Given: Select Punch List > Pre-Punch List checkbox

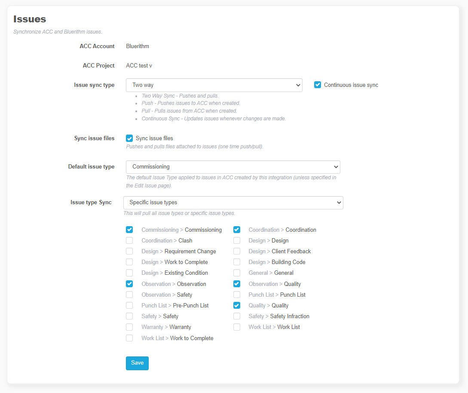Looking at the screenshot, I should click(129, 305).
